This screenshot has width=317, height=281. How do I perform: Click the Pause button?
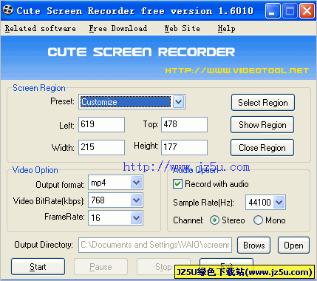pyautogui.click(x=100, y=267)
